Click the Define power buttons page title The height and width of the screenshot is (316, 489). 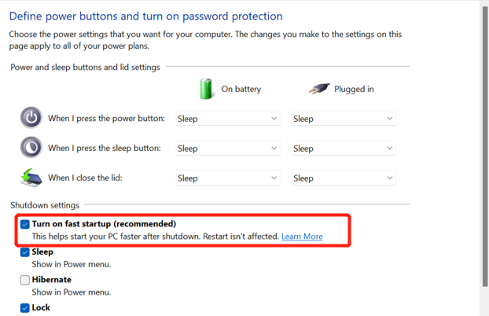tap(145, 16)
